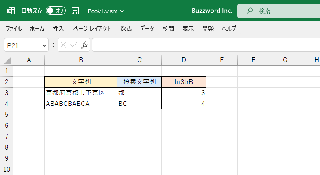Select row 4 header
The width and height of the screenshot is (320, 175).
[7, 104]
